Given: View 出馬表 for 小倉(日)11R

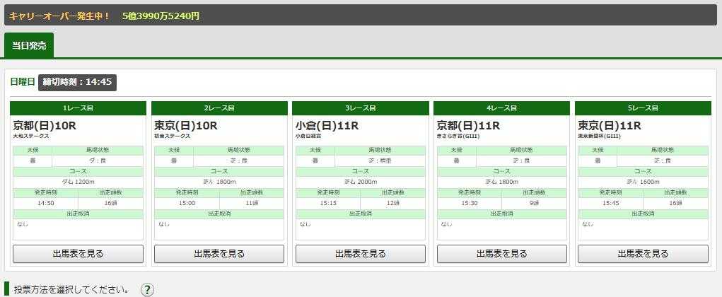Looking at the screenshot, I should tap(361, 254).
